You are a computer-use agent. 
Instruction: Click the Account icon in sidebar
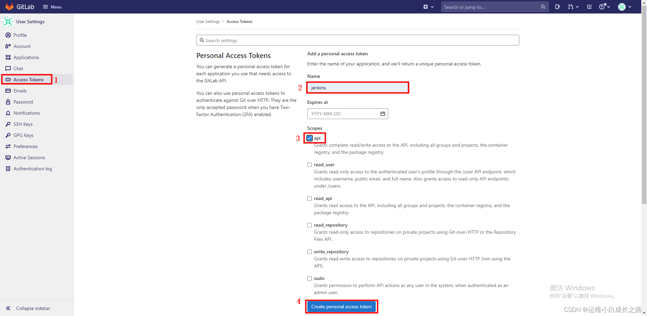8,46
